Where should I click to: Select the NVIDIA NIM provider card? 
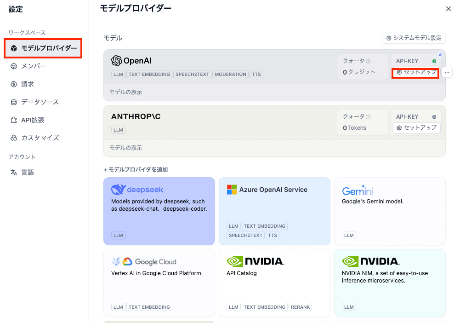[389, 283]
